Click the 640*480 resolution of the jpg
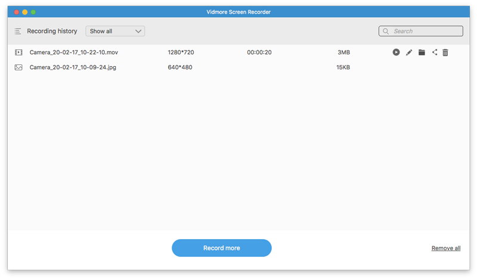477x279 pixels. pyautogui.click(x=180, y=67)
